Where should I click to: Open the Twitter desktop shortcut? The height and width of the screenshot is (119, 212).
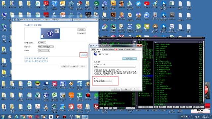point(138,4)
